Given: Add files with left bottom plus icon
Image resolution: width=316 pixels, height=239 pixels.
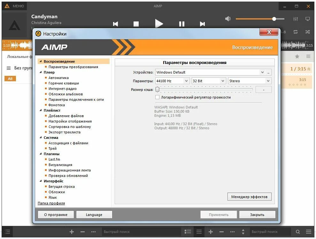Looking at the screenshot, I should [72, 232].
